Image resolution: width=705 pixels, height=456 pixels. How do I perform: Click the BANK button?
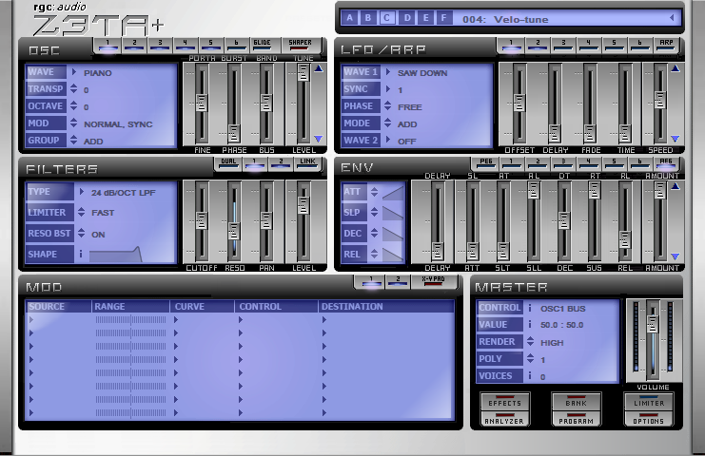pyautogui.click(x=576, y=401)
